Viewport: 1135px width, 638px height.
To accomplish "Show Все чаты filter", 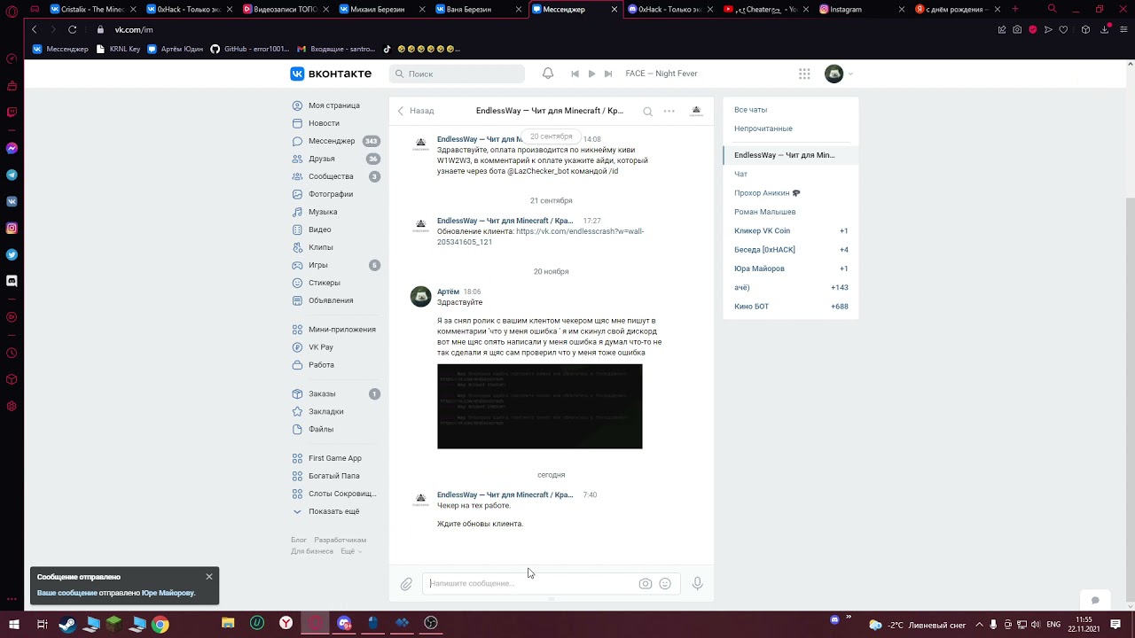I will click(x=750, y=110).
